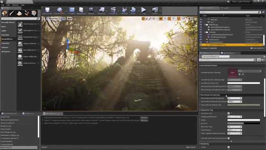Toggle visibility eye for CameraActor
The image size is (266, 150).
tap(201, 40)
